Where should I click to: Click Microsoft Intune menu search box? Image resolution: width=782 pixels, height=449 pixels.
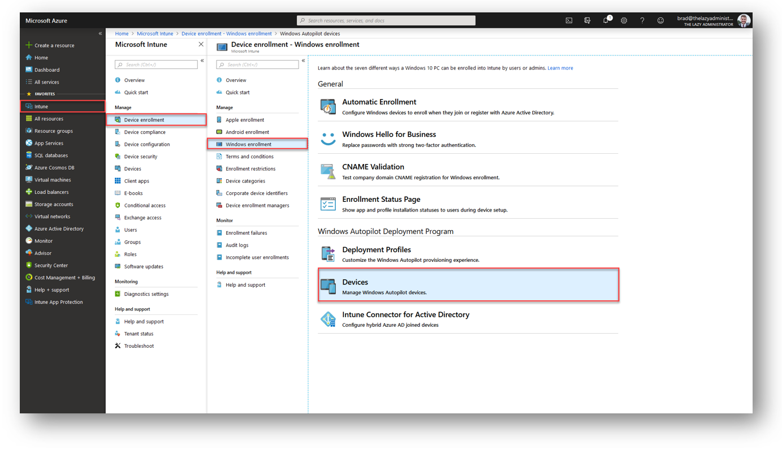point(157,64)
